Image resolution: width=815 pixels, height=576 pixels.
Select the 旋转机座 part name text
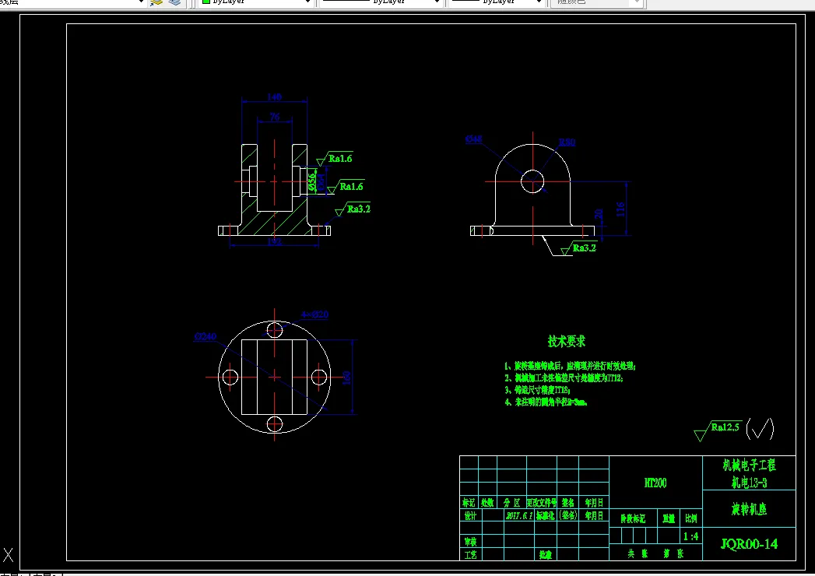coord(749,509)
